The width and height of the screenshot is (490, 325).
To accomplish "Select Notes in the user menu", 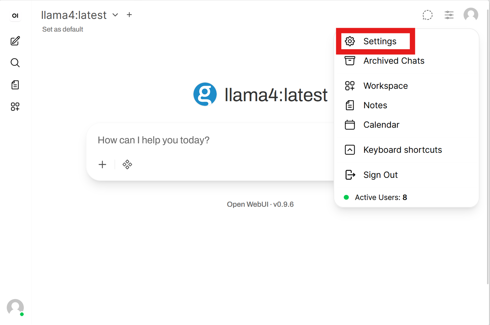I will click(406, 105).
